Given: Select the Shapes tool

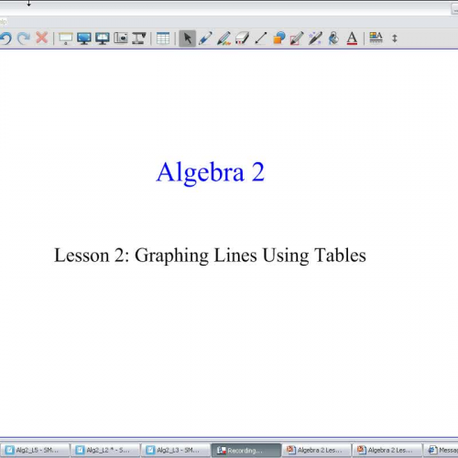Looking at the screenshot, I should pyautogui.click(x=278, y=38).
